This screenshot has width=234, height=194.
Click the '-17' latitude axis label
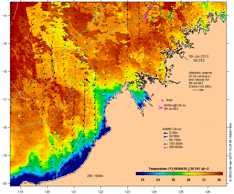(x=4, y=99)
